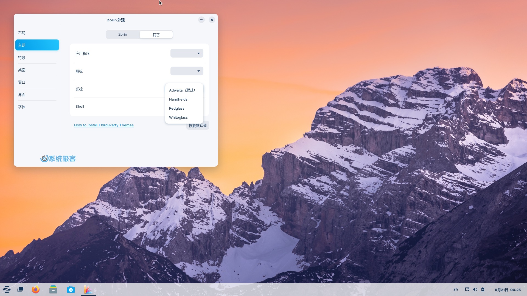Open the 桌面 section
The image size is (527, 296).
[x=37, y=70]
